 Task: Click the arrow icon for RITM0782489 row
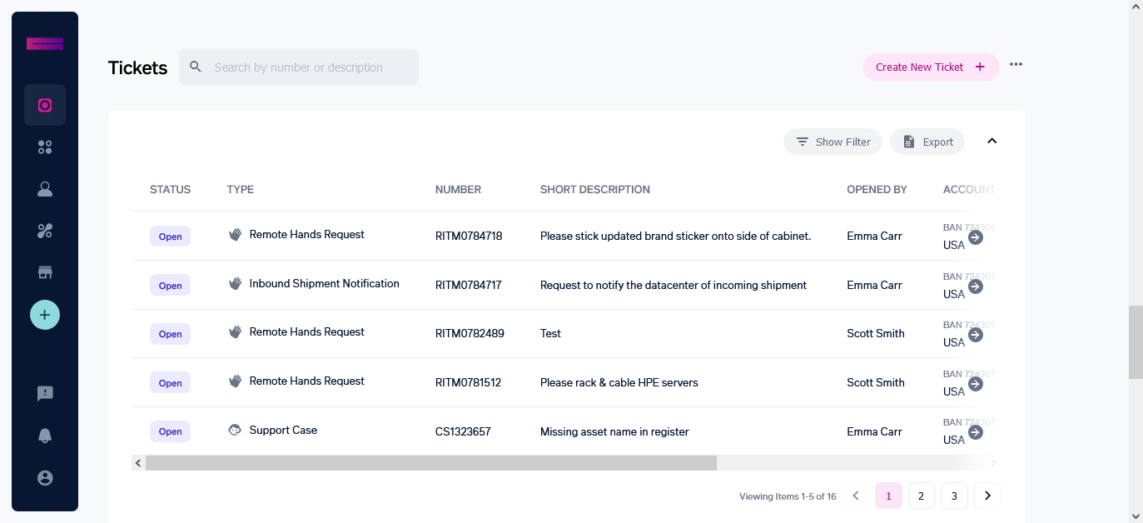976,335
